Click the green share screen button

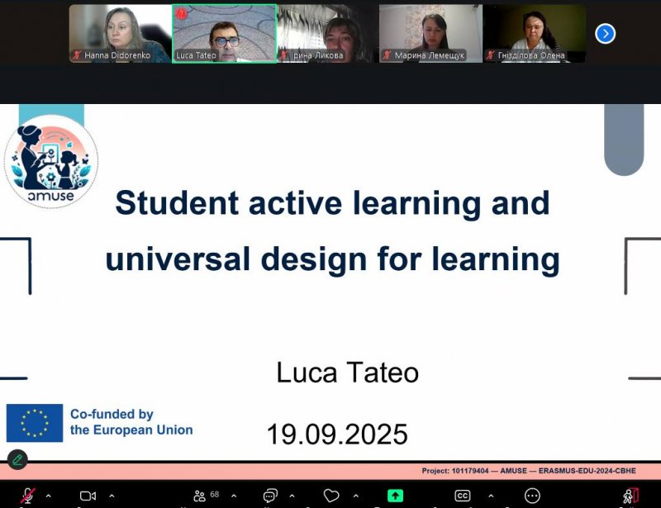tap(396, 496)
